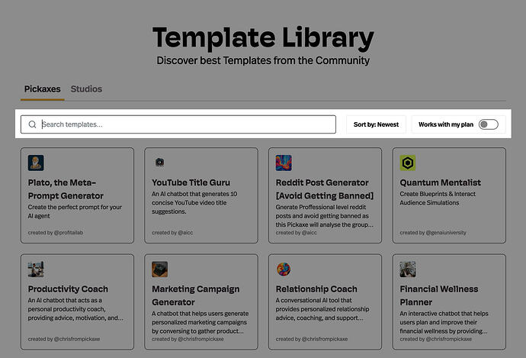Viewport: 526px width, 358px height.
Task: Click the Template Library heading
Action: [x=263, y=38]
